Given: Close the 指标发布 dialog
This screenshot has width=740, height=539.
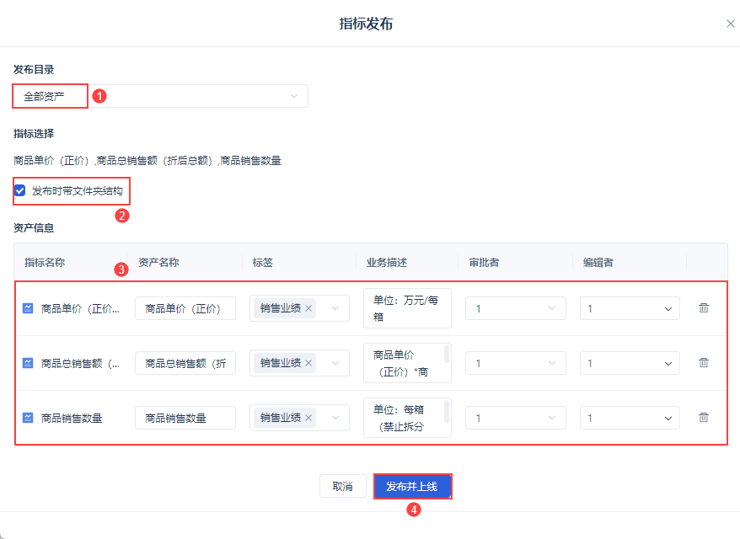Looking at the screenshot, I should (x=731, y=24).
